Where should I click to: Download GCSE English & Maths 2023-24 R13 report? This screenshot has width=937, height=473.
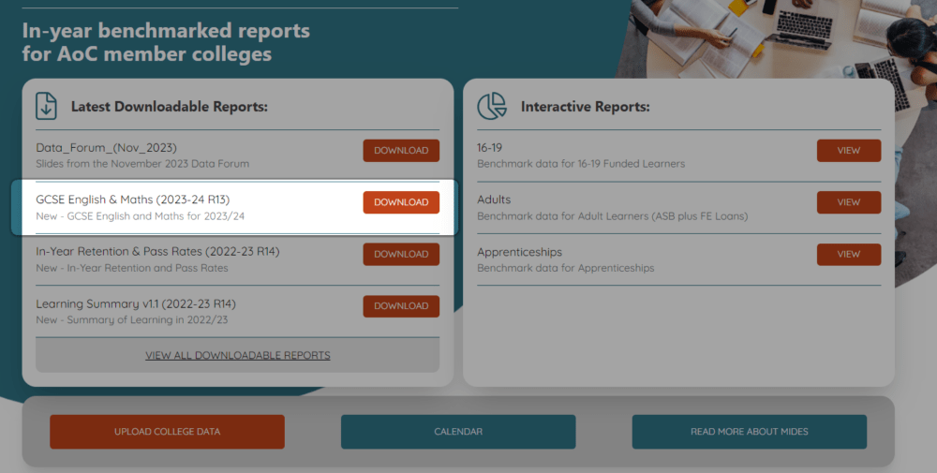click(x=401, y=202)
